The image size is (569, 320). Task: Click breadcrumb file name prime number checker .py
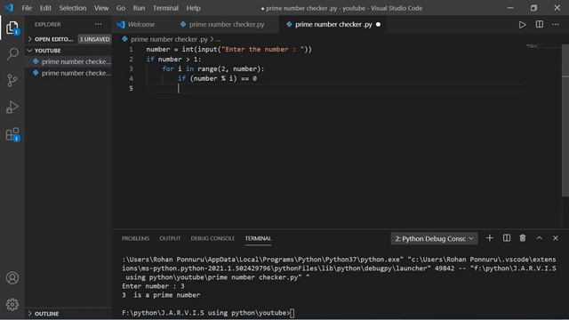(x=169, y=39)
